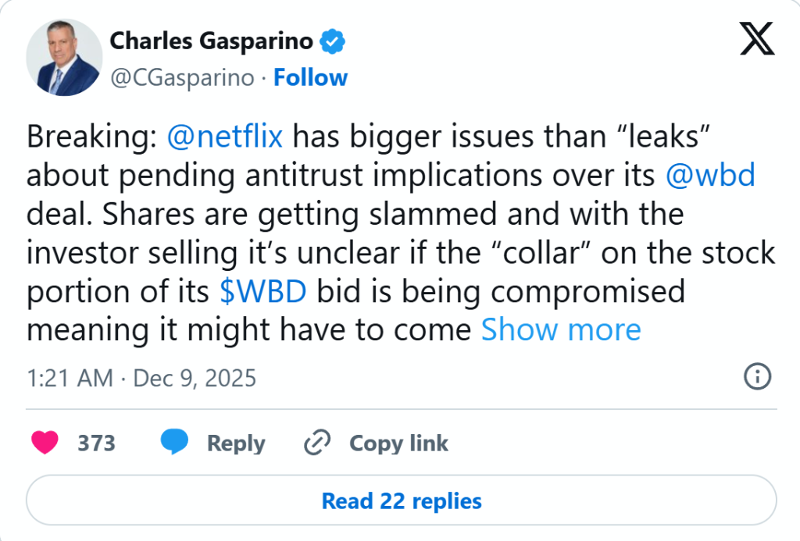Viewport: 800px width, 541px height.
Task: Click Read 22 replies button
Action: point(402,500)
